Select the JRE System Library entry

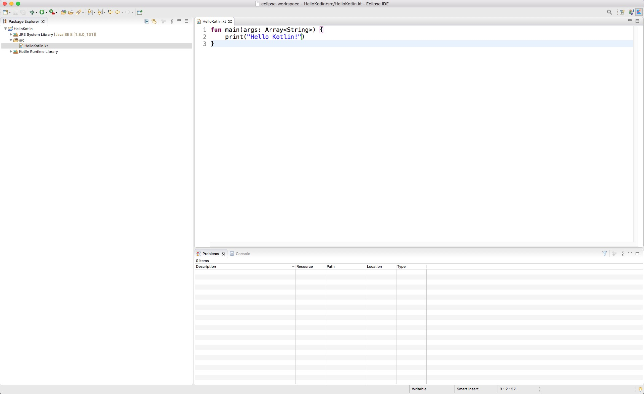[58, 34]
